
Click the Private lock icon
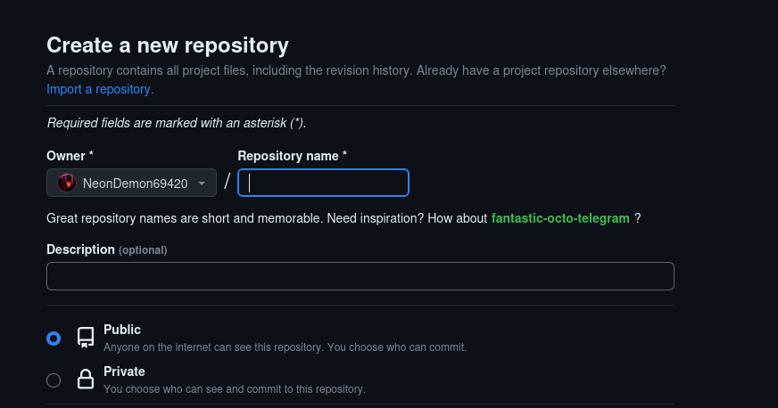(86, 379)
